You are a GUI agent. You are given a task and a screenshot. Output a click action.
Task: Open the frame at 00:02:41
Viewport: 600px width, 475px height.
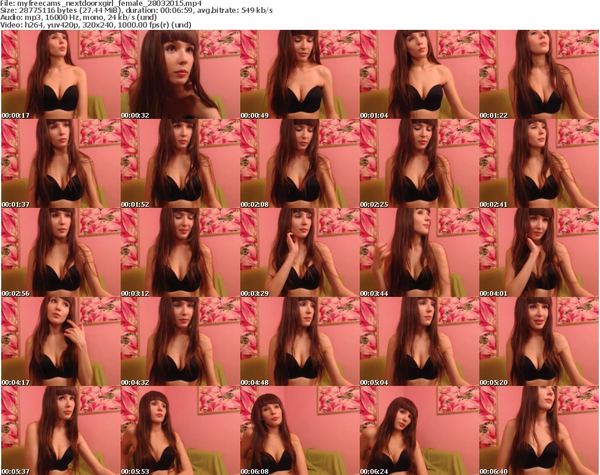click(539, 163)
